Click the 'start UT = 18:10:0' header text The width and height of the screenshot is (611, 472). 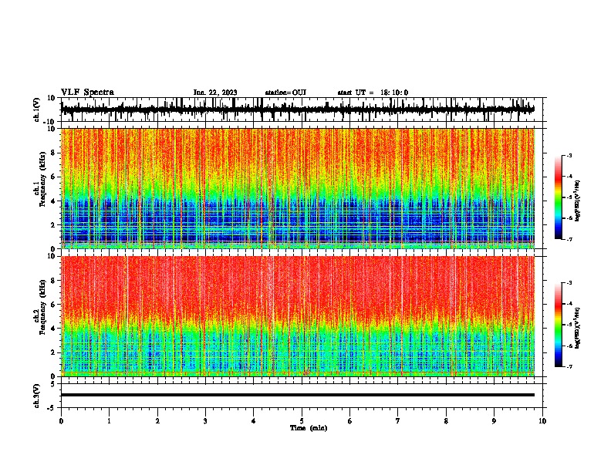point(373,93)
